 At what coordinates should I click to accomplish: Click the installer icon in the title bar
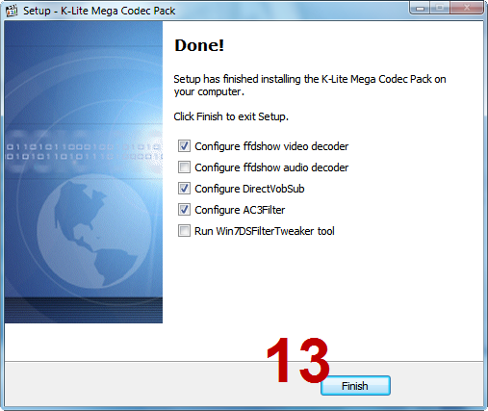coord(12,11)
